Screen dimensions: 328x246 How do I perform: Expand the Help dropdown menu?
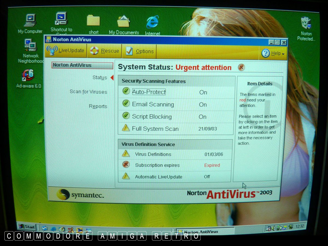click(x=273, y=54)
